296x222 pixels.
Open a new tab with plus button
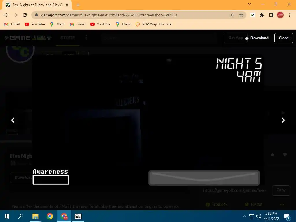pos(78,5)
